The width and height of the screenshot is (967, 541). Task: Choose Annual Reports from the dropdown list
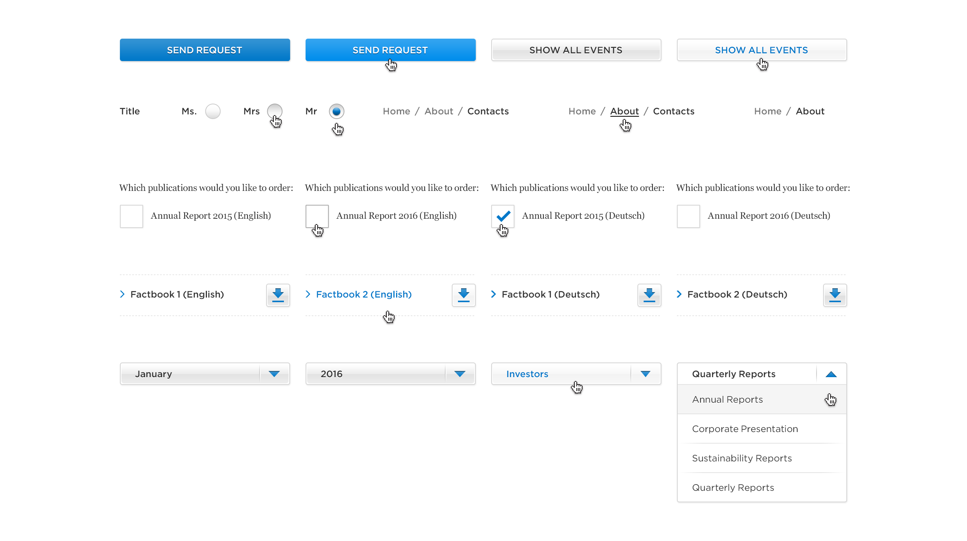point(762,399)
